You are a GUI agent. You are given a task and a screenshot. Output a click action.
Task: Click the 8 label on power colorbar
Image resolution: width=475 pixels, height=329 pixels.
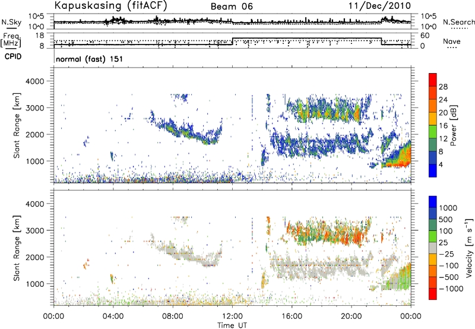pos(441,151)
